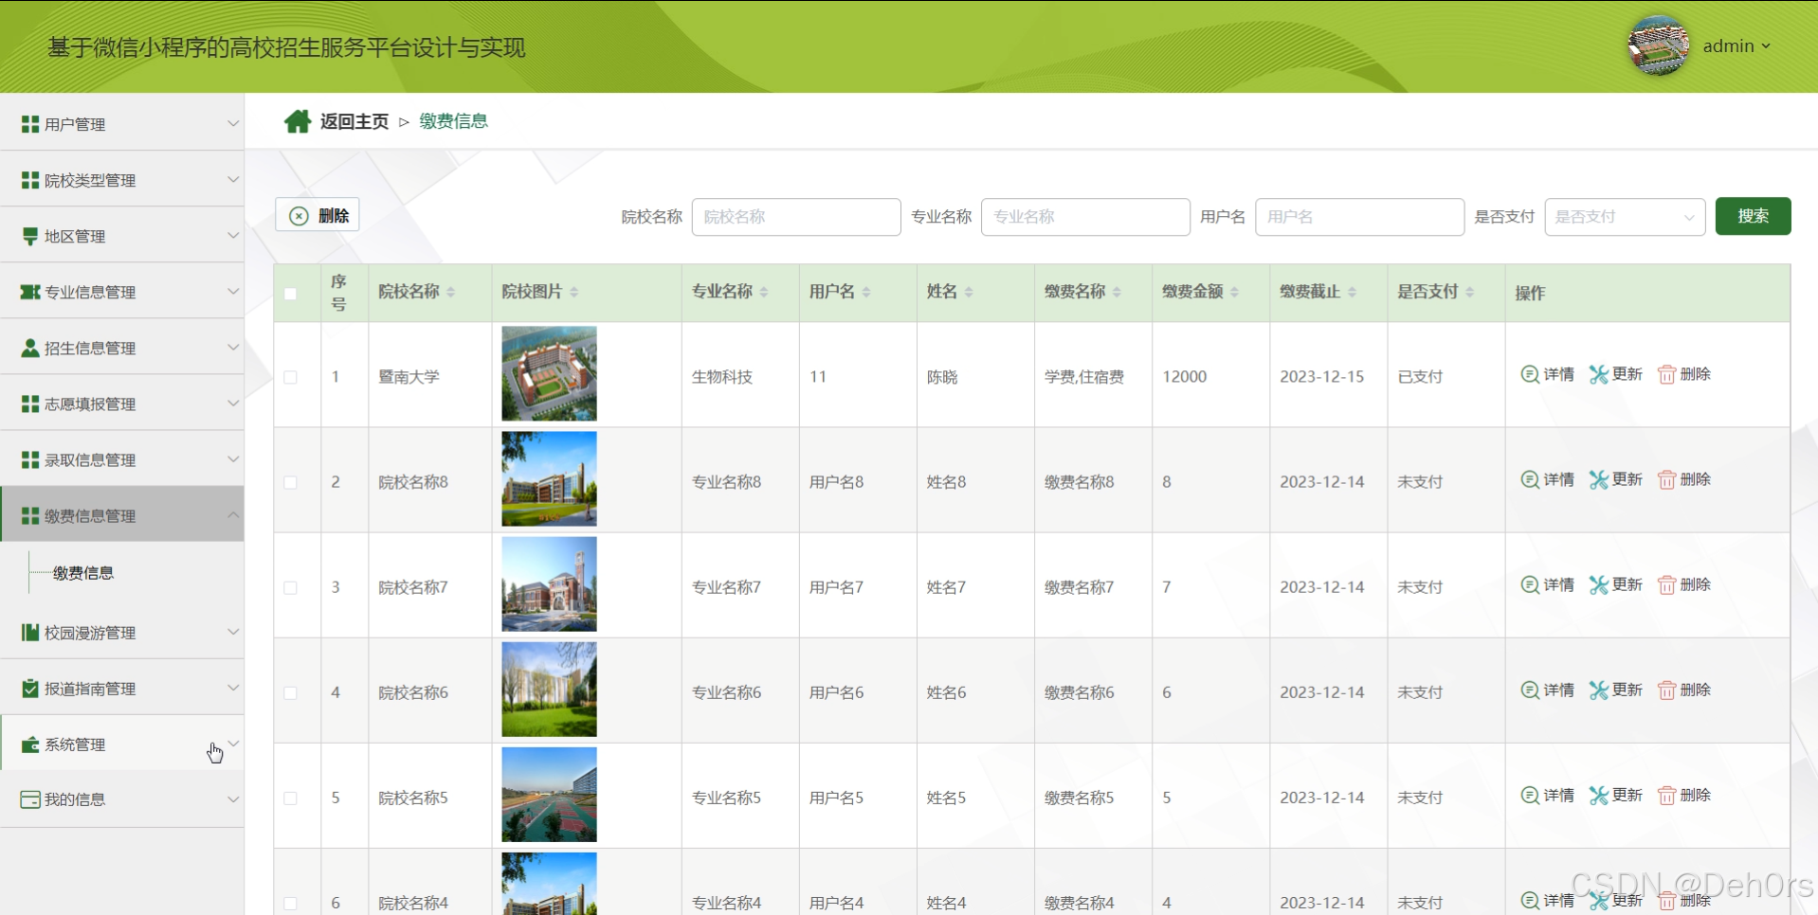Click 删除 trash icon for 暨南大学 row
1818x915 pixels.
tap(1666, 374)
